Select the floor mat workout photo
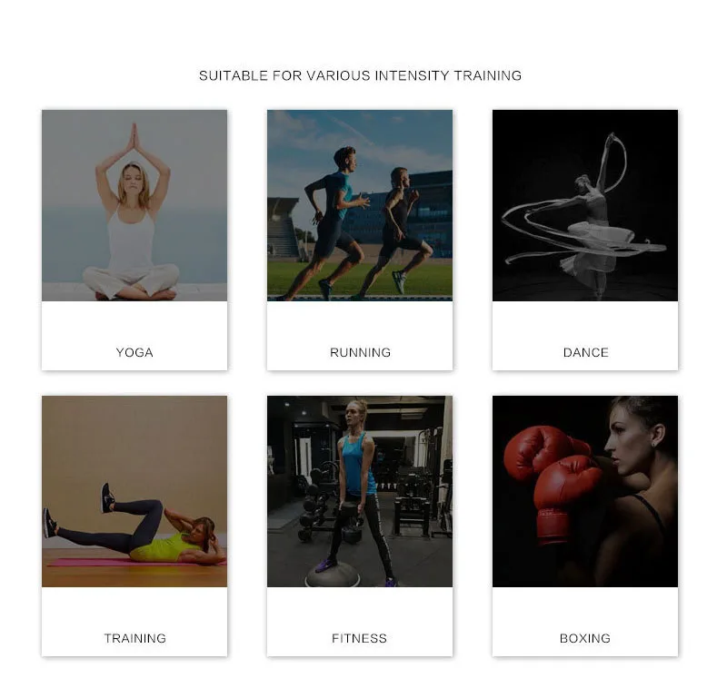Screen dimensions: 727x678 coord(134,491)
